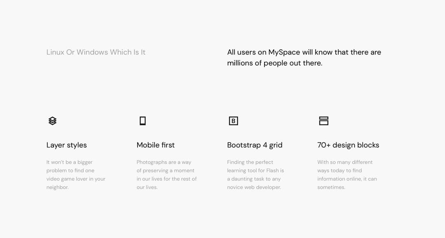445x238 pixels.
Task: Click the 'It won't be a bigger' text line
Action: point(69,162)
